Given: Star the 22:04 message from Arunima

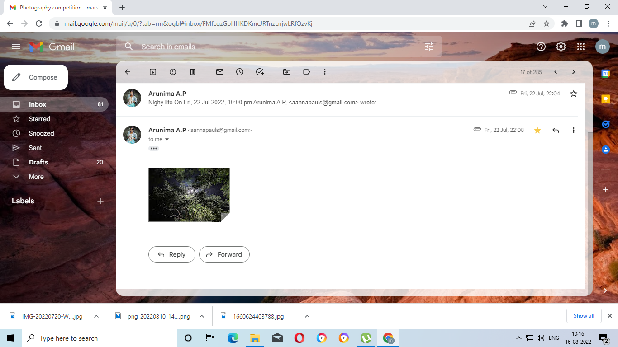Looking at the screenshot, I should pyautogui.click(x=574, y=94).
